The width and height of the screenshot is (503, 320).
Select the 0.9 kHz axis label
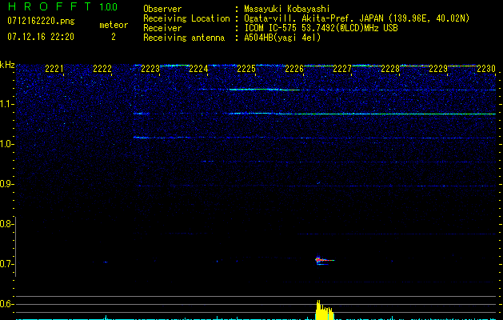coord(6,184)
